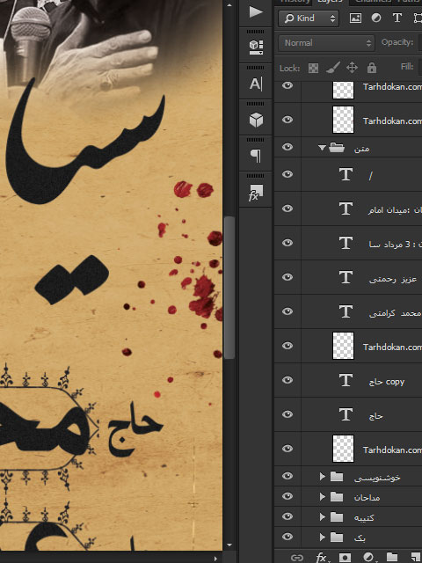Expand the مداحان group
This screenshot has height=563, width=422.
pos(322,496)
